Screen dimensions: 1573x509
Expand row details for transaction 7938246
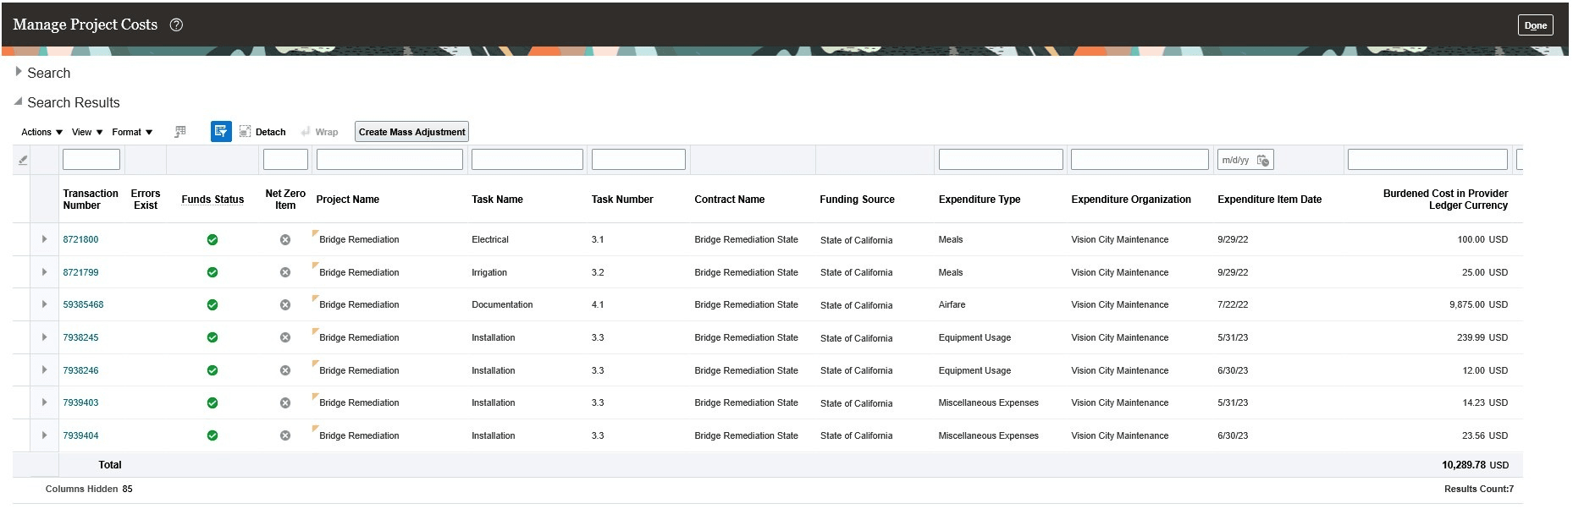(x=44, y=369)
